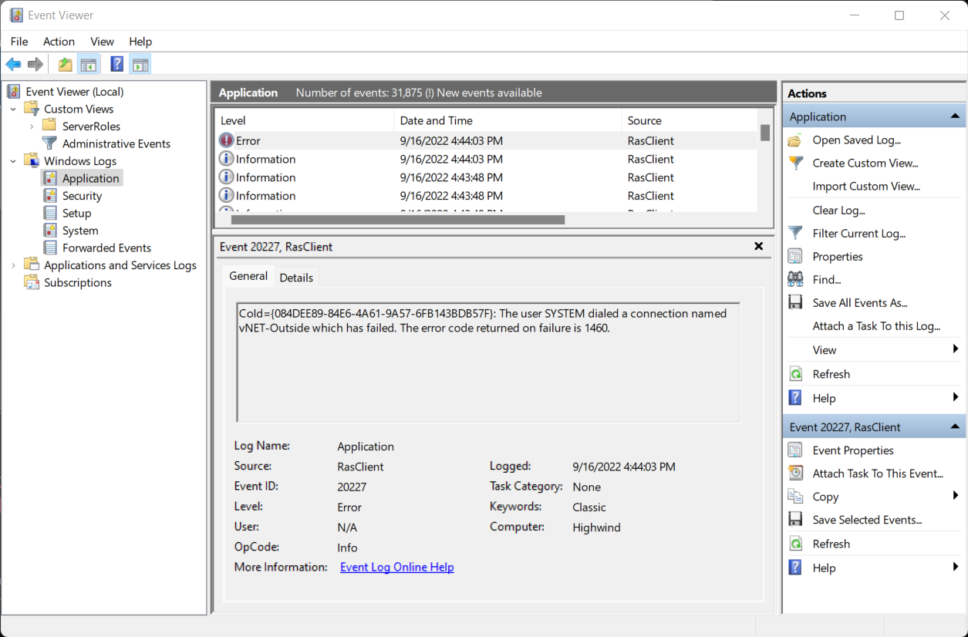Click the Save All Events As disk icon
The image size is (968, 637).
794,302
